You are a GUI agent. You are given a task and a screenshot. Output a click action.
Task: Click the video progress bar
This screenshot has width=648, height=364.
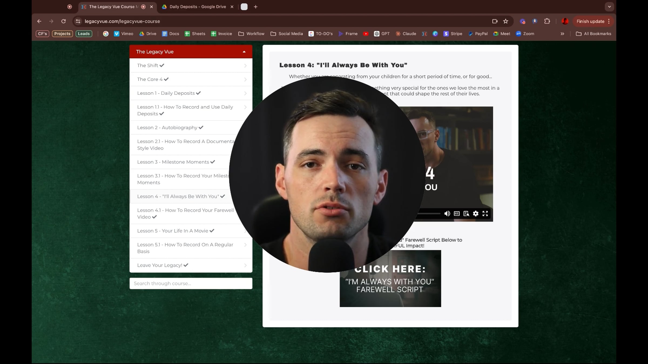[x=431, y=214]
